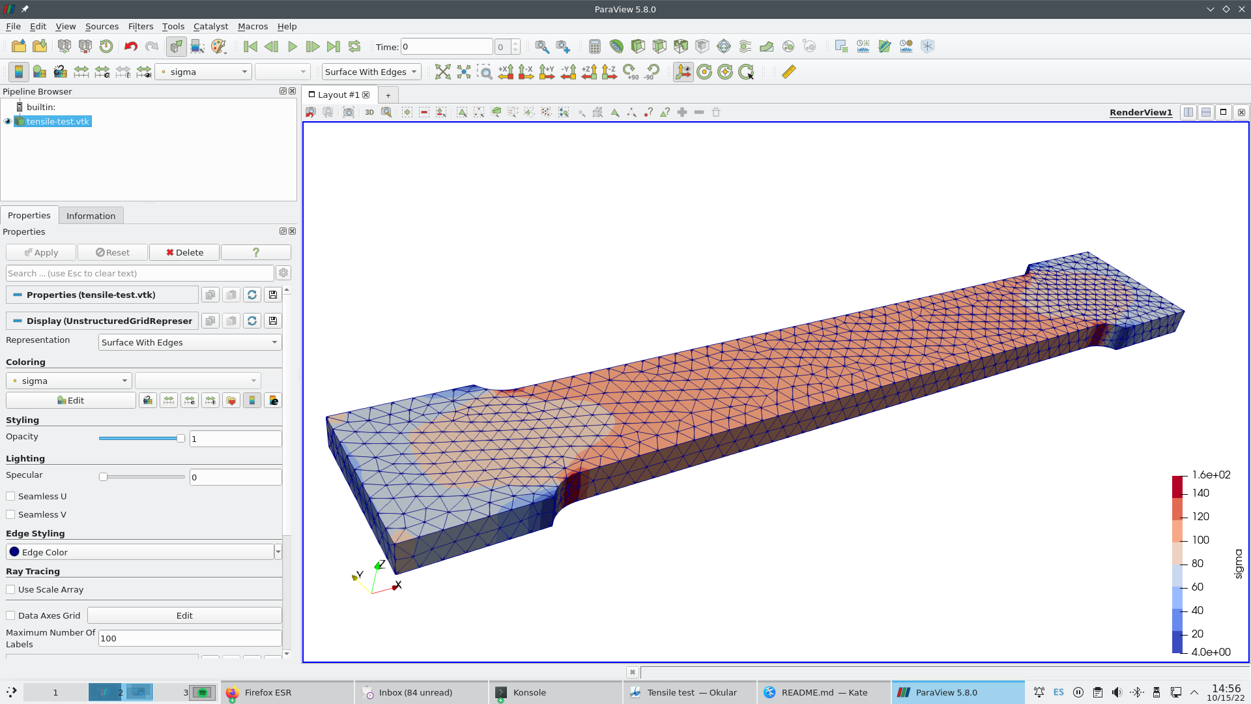Click the Toggle 3D view icon
Screen dimensions: 1251x704
coord(369,111)
